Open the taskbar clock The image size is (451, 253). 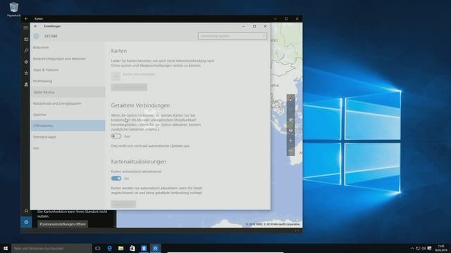click(440, 248)
